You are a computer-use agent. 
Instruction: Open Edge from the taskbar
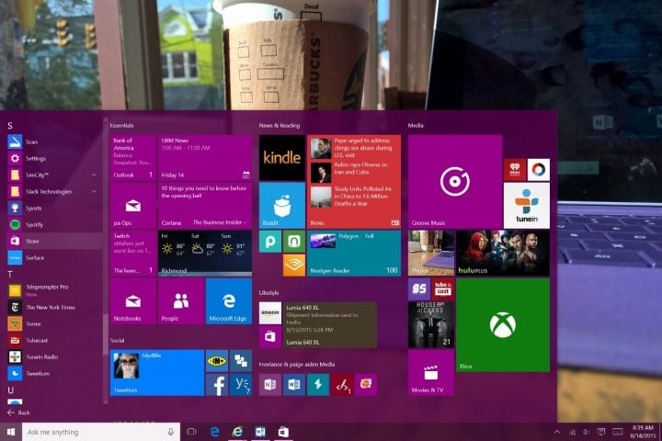215,432
